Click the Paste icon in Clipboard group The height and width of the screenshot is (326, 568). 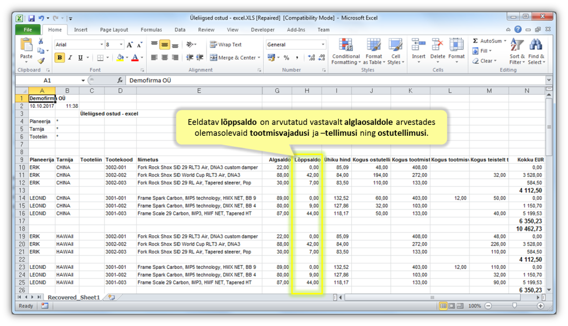[26, 47]
